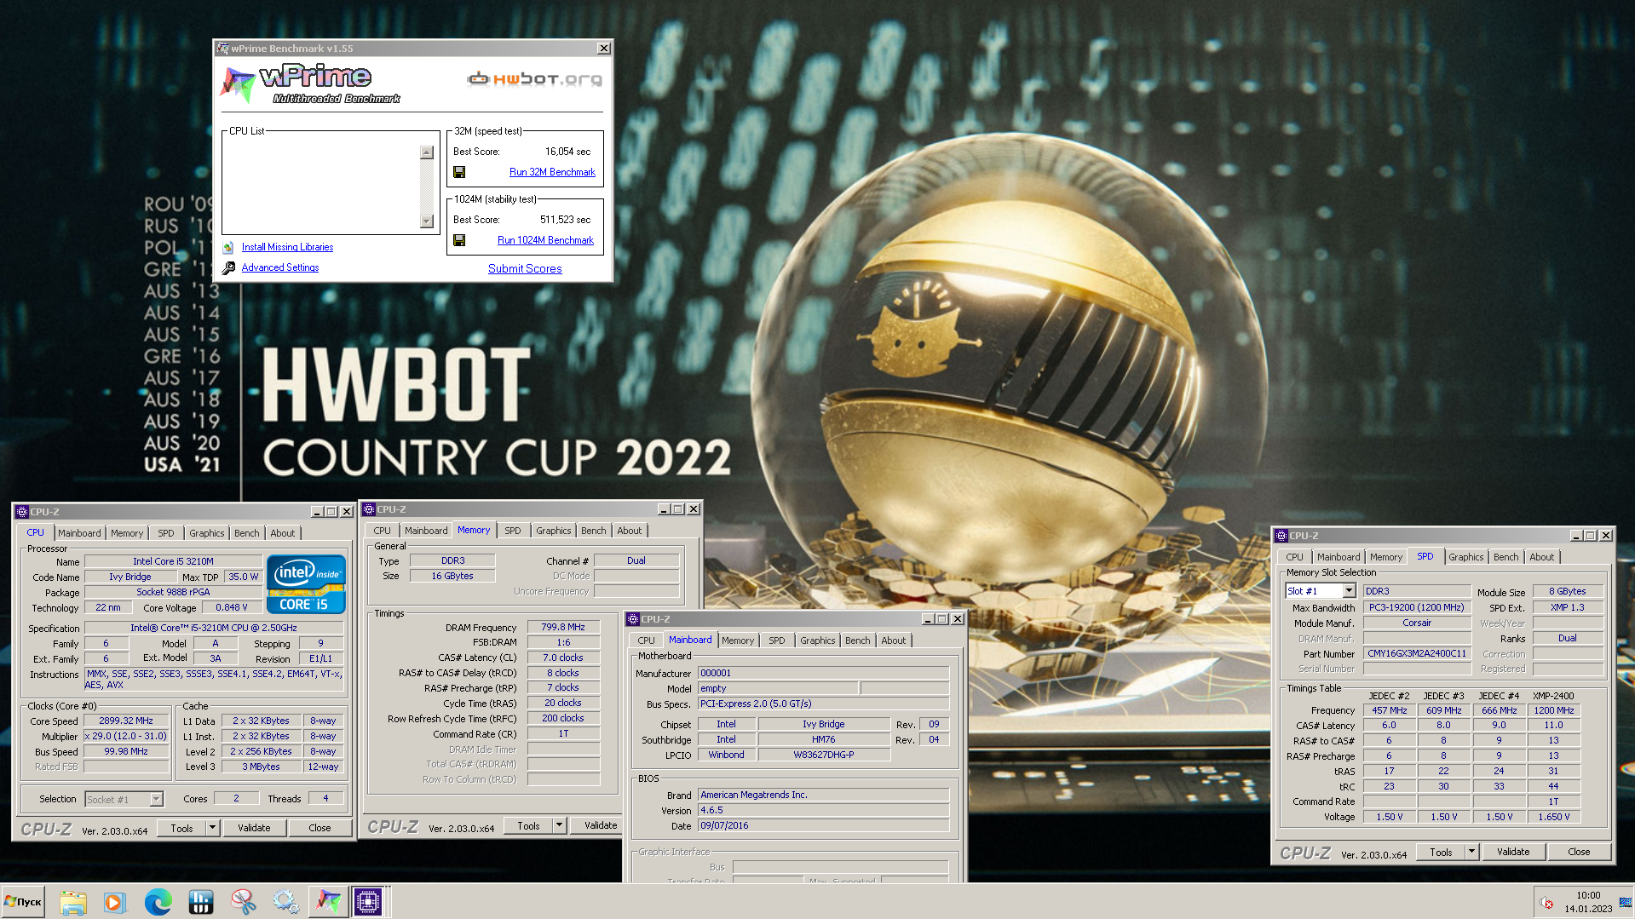
Task: Open the Advanced Settings link
Action: 280,267
